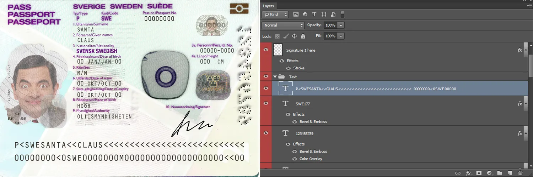The height and width of the screenshot is (177, 533).
Task: Click Bevel & Emboss label under 123456789
Action: [313, 151]
